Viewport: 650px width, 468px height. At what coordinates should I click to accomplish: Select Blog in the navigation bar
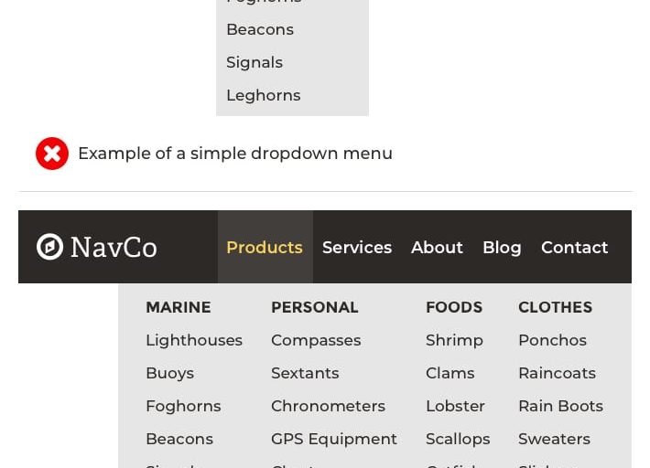point(502,248)
